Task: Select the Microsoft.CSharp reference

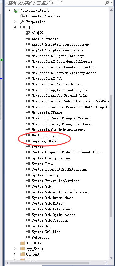Action: tap(47, 113)
